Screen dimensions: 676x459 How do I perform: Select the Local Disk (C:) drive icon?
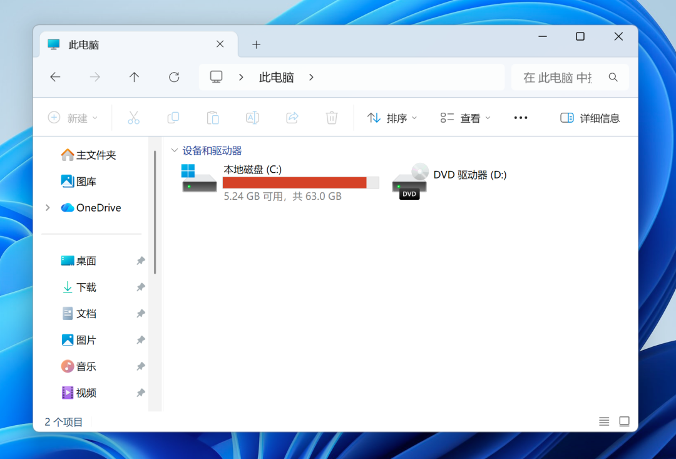[x=199, y=178]
